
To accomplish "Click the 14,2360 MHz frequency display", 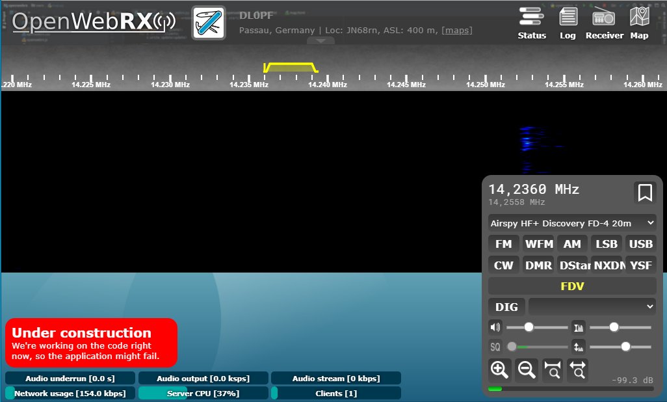I will 534,189.
